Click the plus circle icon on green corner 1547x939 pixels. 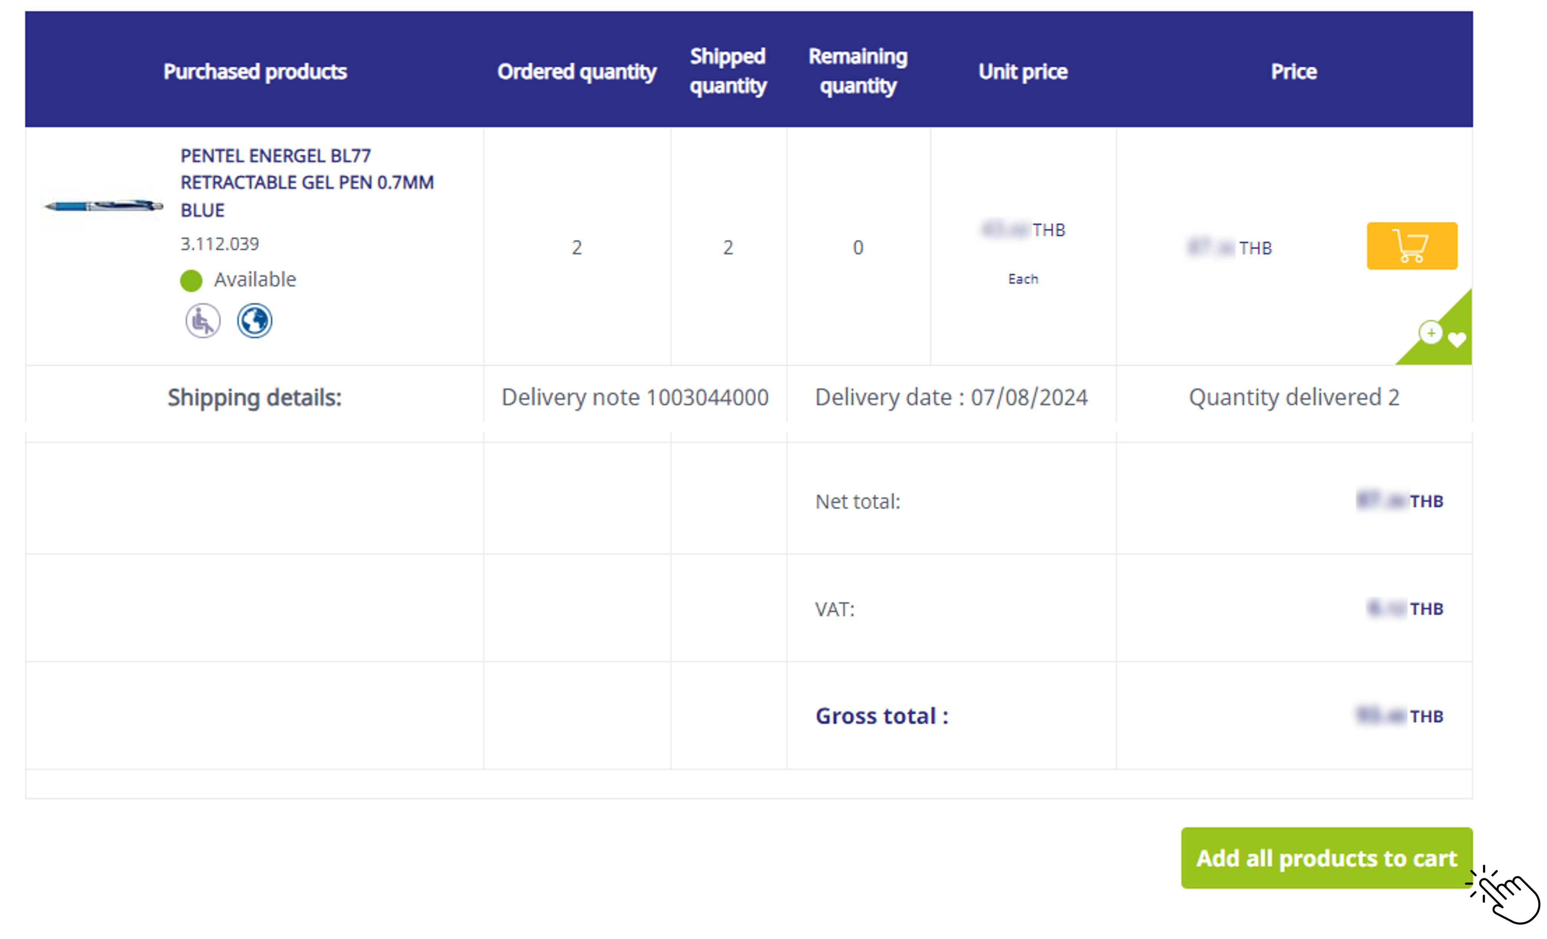click(1430, 332)
